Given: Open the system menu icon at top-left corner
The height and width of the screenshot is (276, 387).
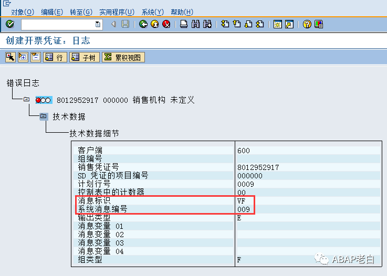Looking at the screenshot, I should (x=7, y=4).
